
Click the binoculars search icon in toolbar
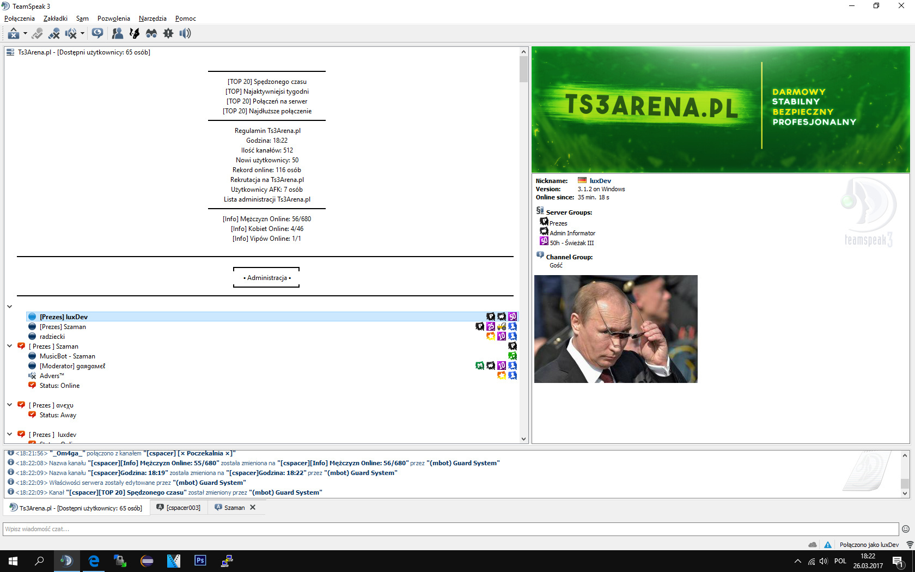click(x=151, y=34)
